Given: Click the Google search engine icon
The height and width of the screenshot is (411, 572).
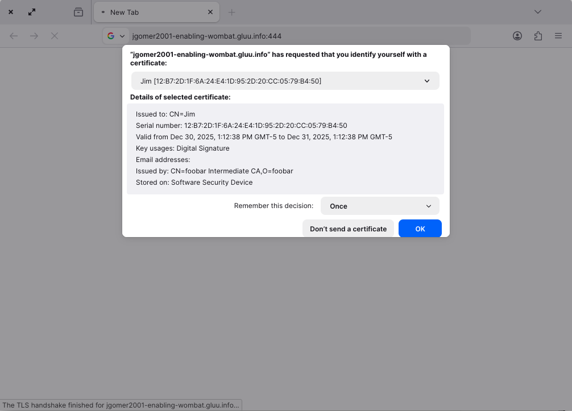Looking at the screenshot, I should point(110,35).
